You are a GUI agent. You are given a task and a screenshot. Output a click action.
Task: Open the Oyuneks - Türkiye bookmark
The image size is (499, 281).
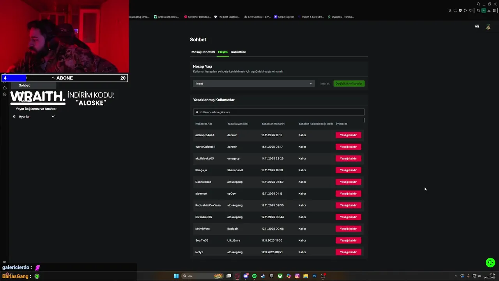pyautogui.click(x=341, y=17)
